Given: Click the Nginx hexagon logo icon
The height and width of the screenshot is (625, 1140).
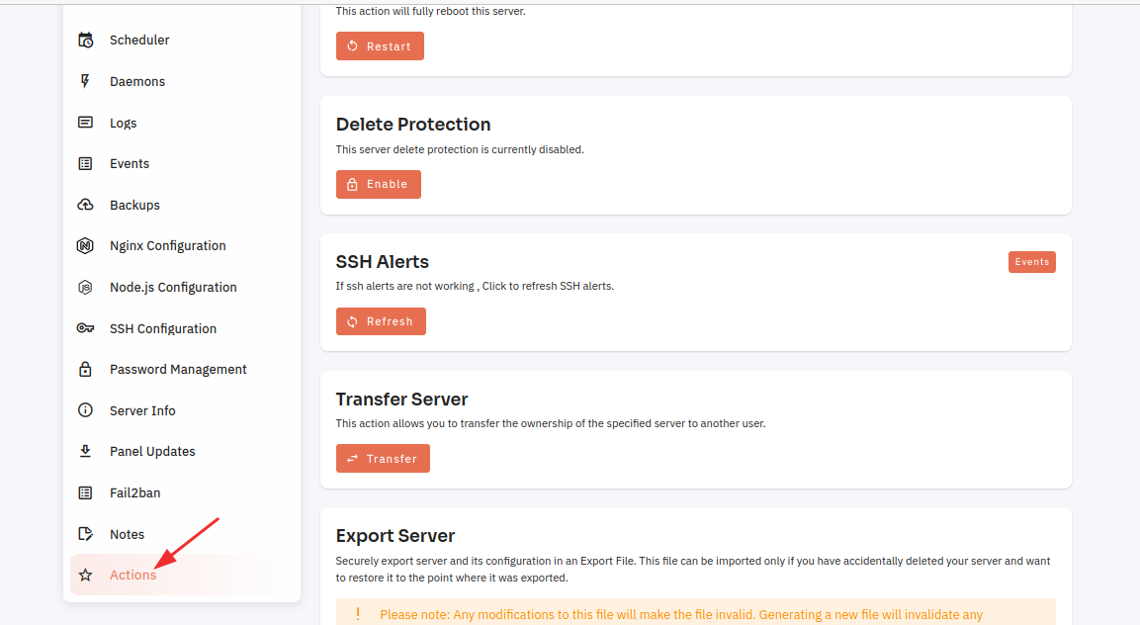Looking at the screenshot, I should (85, 246).
